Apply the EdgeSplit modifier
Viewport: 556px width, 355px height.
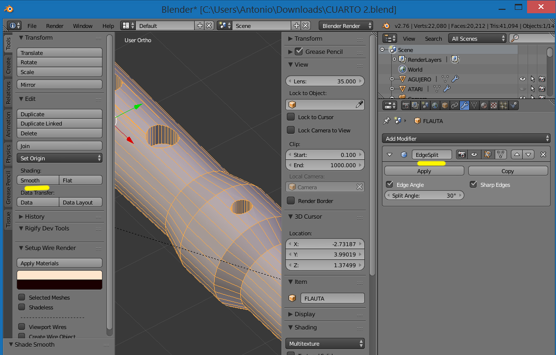[424, 171]
